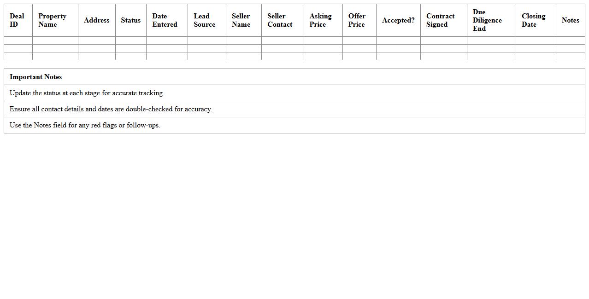Select the Address column header
The height and width of the screenshot is (299, 589).
pos(97,20)
